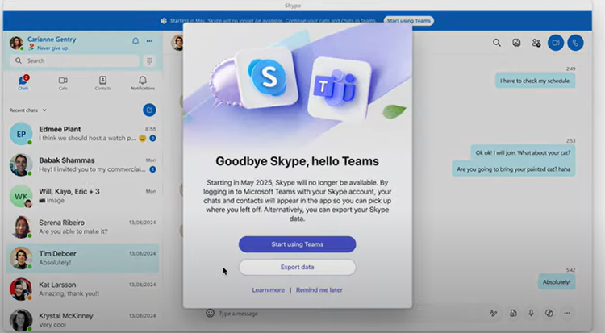Image resolution: width=605 pixels, height=333 pixels.
Task: Open the Notifications tab
Action: (143, 83)
